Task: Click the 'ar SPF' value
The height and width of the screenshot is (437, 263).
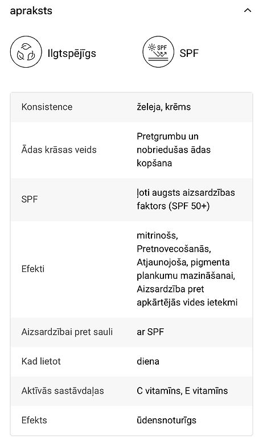Action: 150,332
